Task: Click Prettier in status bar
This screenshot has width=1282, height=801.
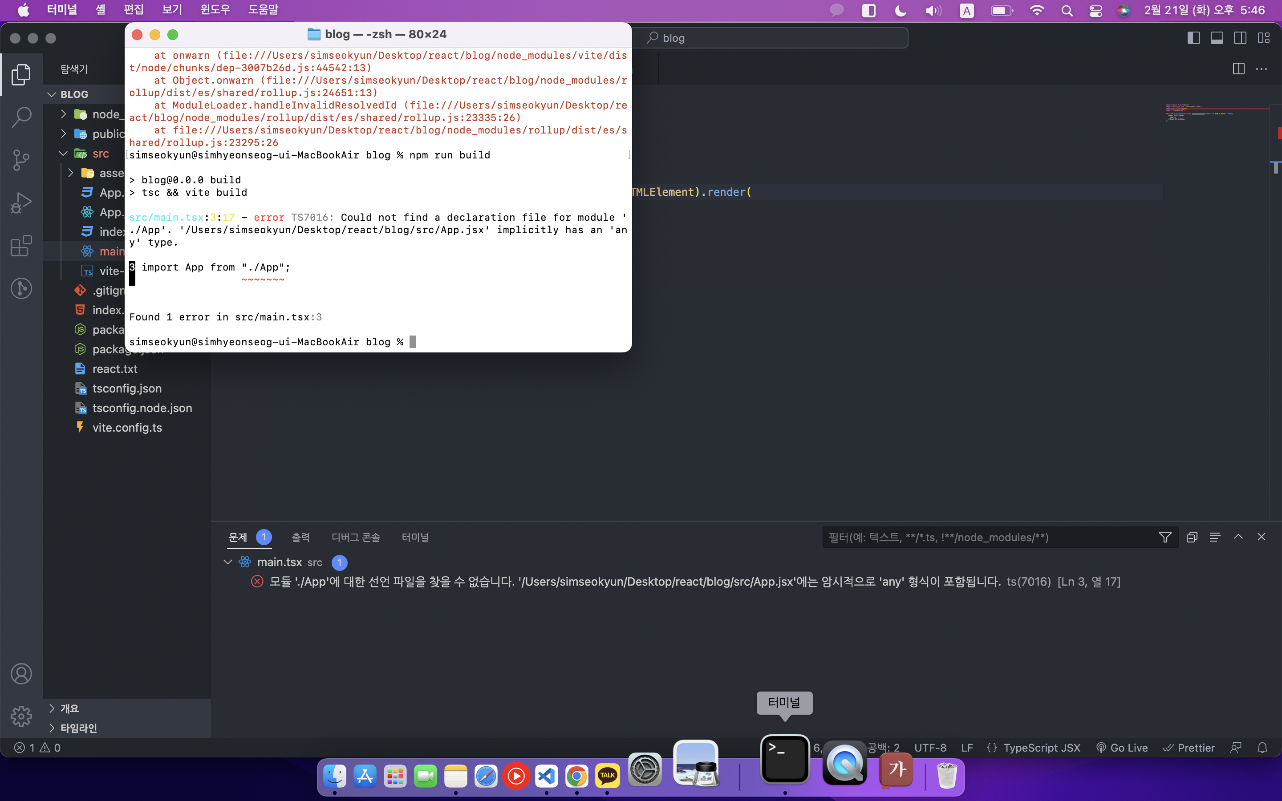Action: point(1189,748)
